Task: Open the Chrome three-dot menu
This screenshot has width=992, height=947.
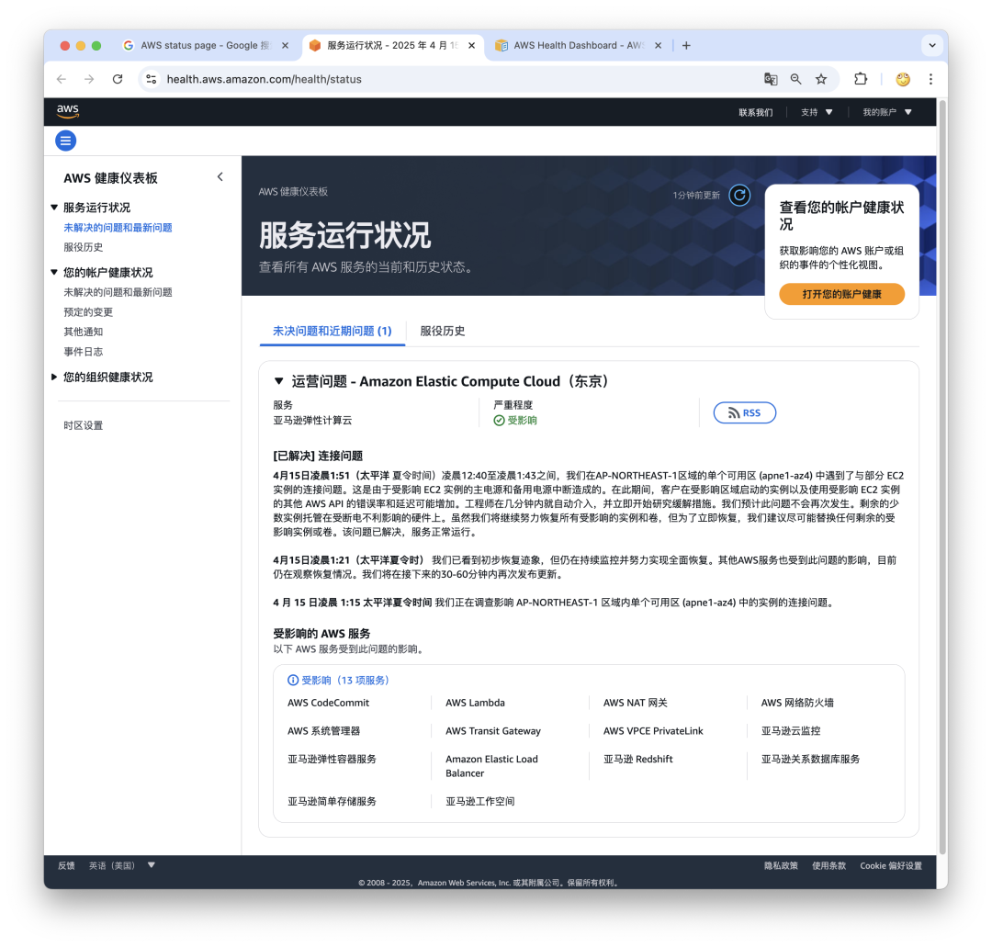Action: tap(930, 79)
